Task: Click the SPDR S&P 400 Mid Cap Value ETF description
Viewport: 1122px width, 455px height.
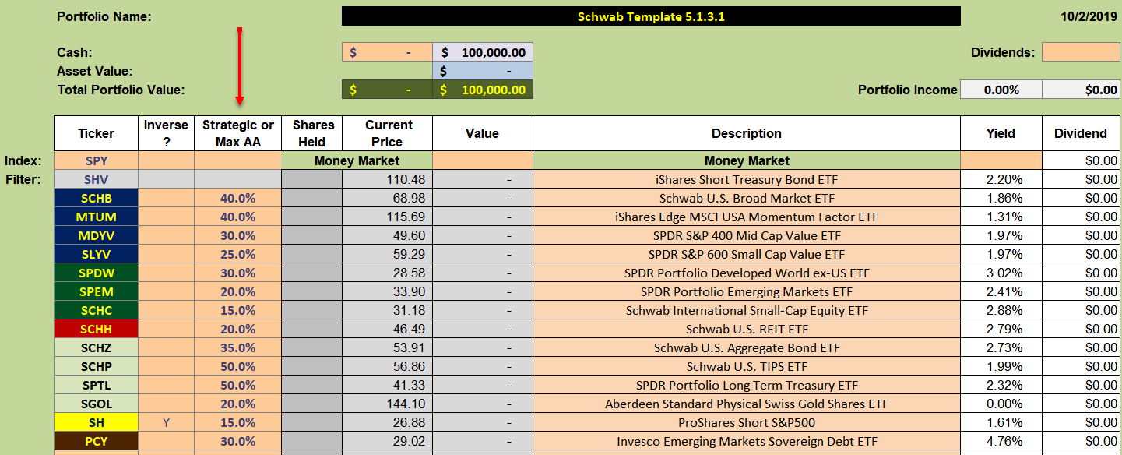Action: coord(746,235)
